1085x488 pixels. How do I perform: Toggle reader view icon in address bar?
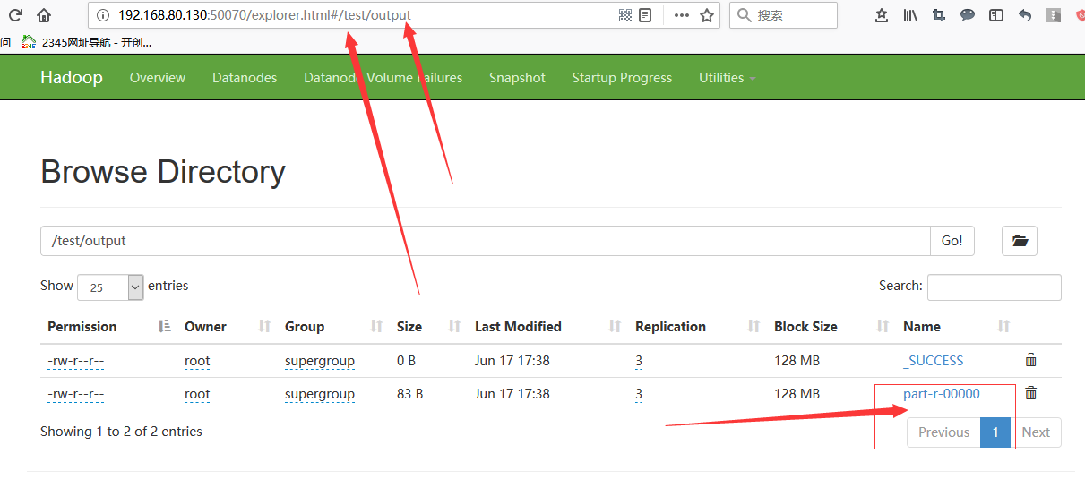point(645,15)
